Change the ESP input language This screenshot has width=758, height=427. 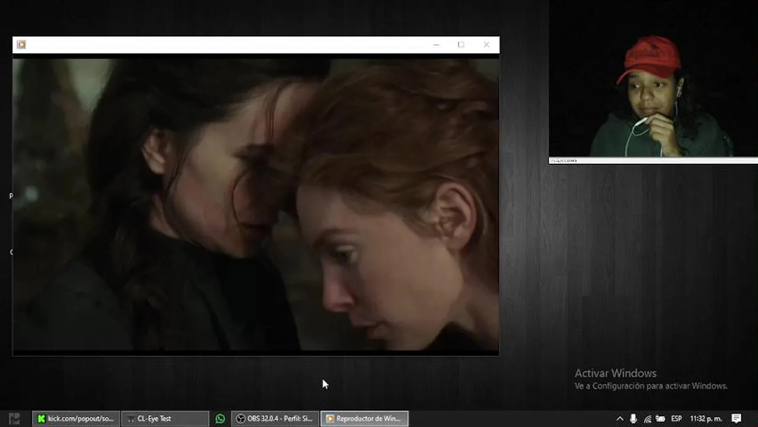676,419
